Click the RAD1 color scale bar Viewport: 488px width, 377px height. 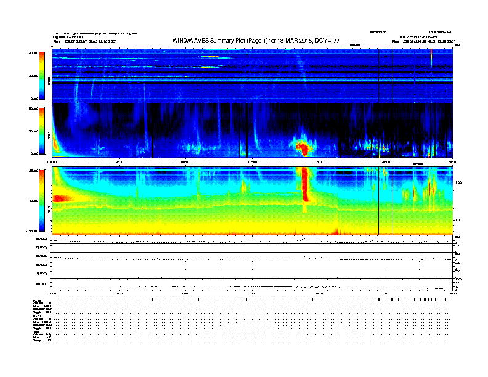pos(42,131)
